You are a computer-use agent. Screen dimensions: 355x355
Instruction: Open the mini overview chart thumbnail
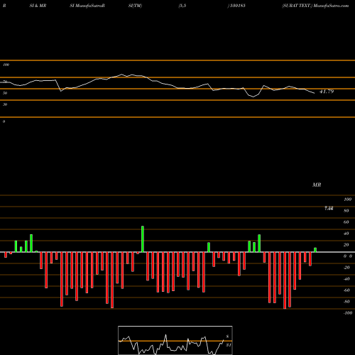coord(175,340)
